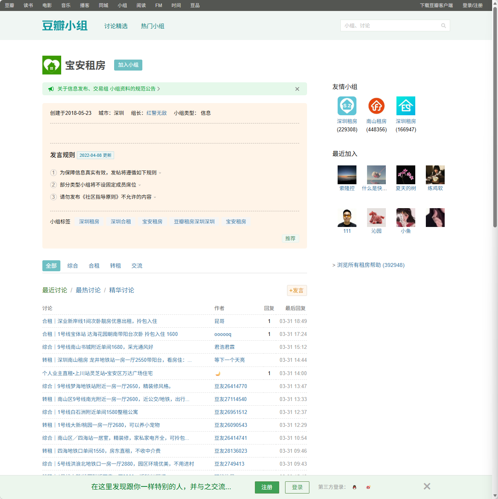Select the 转租 tab
The width and height of the screenshot is (498, 499).
coord(115,266)
